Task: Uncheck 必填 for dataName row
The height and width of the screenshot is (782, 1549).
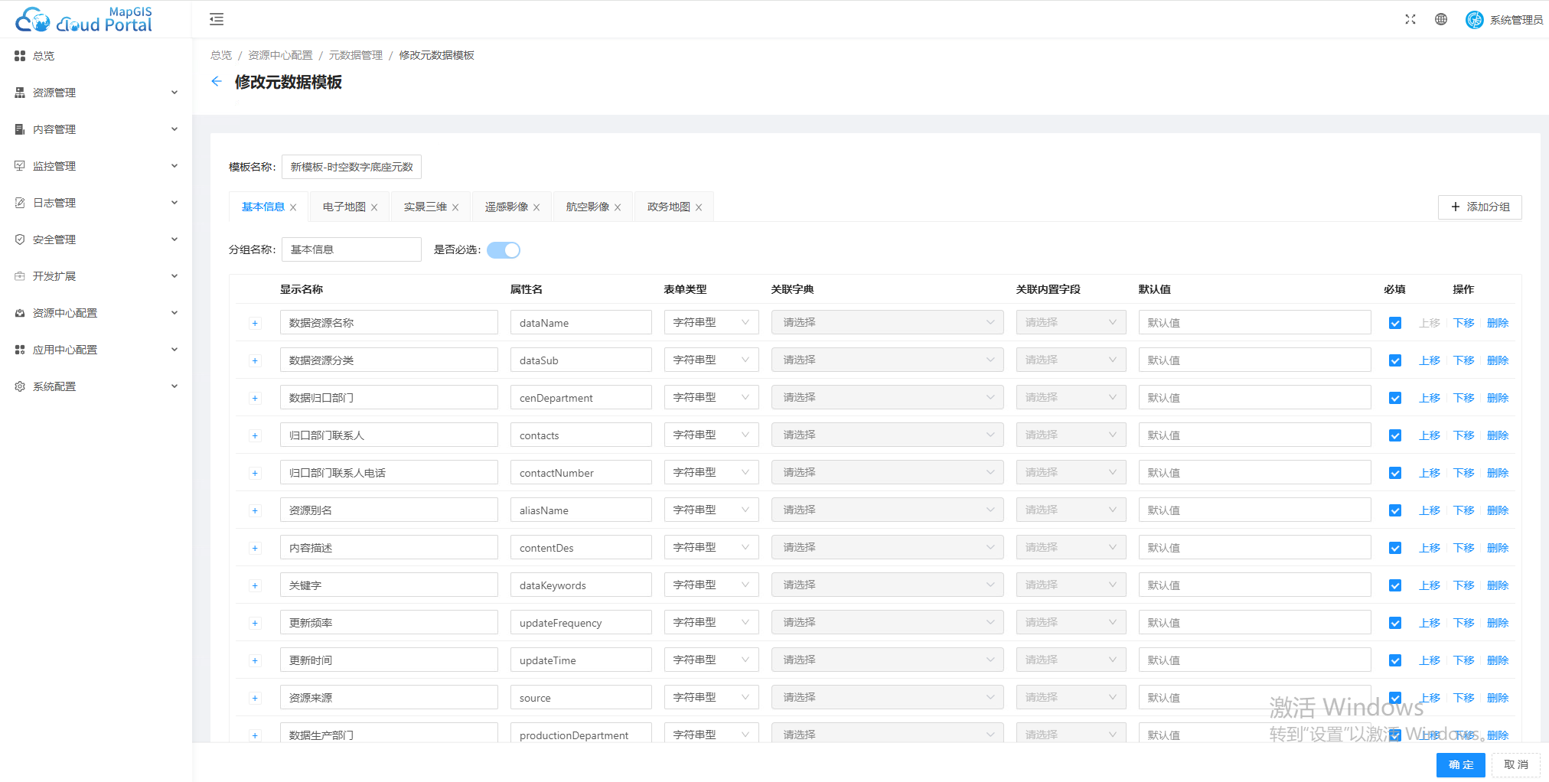Action: click(x=1395, y=323)
